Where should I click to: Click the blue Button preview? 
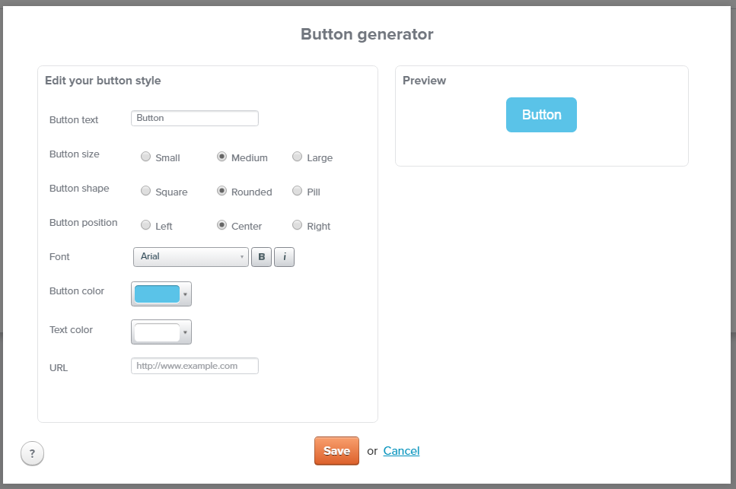click(541, 115)
